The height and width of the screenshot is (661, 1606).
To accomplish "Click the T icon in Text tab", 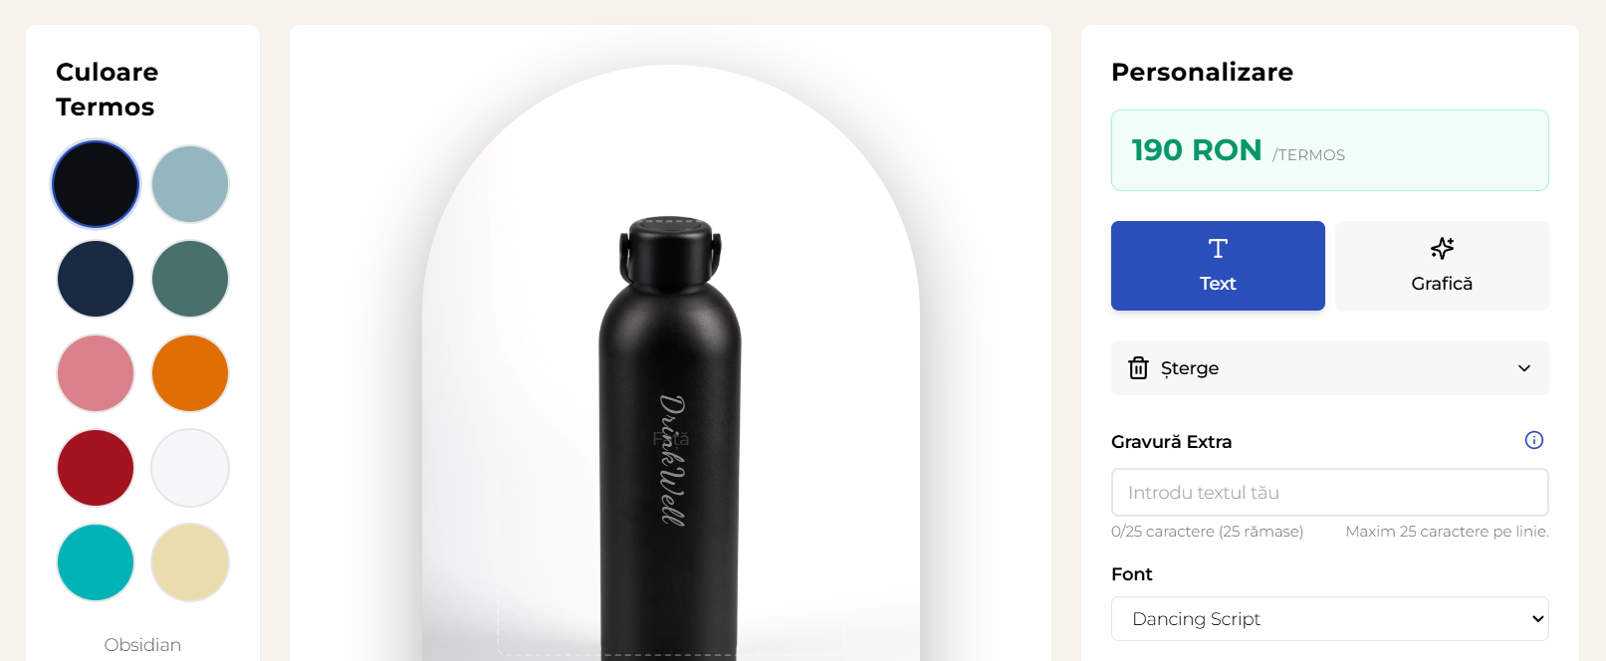I will click(x=1218, y=249).
